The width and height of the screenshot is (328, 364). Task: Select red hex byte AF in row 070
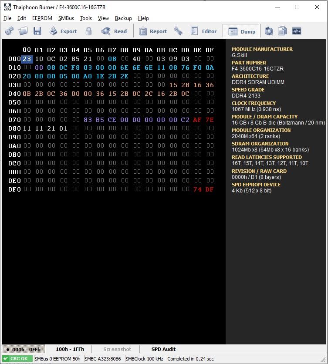coord(197,120)
